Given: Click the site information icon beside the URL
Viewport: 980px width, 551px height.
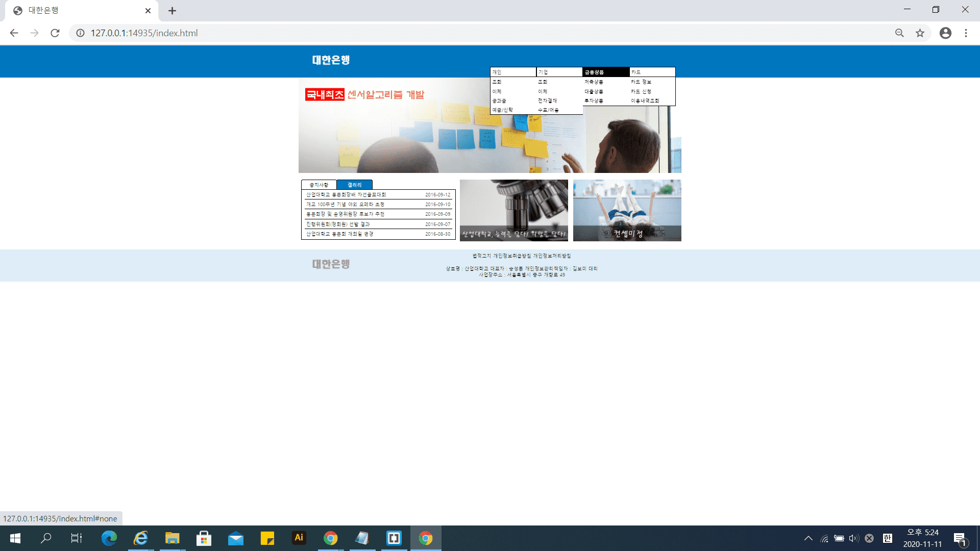Looking at the screenshot, I should tap(80, 33).
